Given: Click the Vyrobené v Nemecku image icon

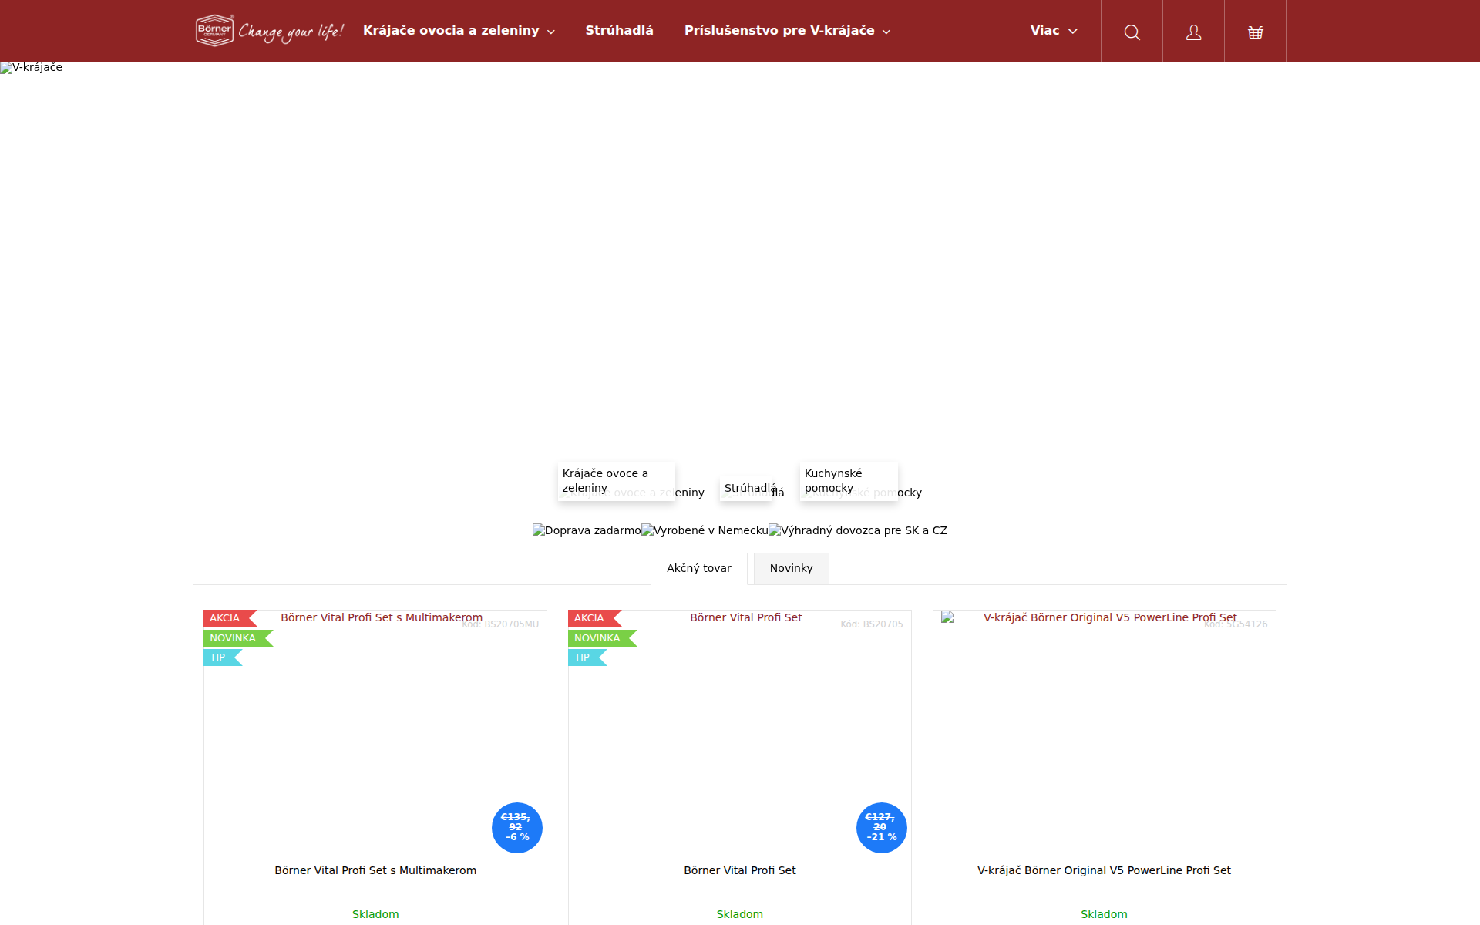Looking at the screenshot, I should click(705, 530).
